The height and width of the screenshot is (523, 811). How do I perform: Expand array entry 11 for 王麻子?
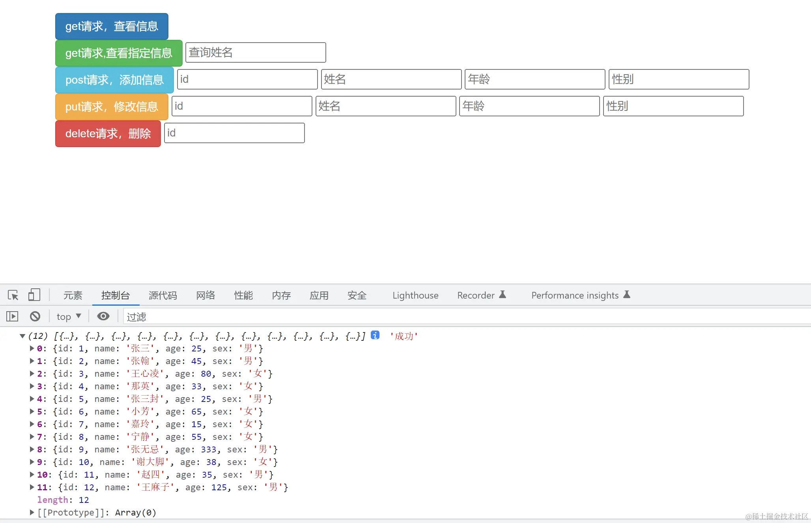32,487
